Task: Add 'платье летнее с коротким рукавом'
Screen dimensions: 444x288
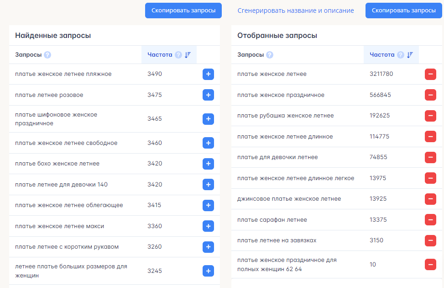Action: [208, 247]
